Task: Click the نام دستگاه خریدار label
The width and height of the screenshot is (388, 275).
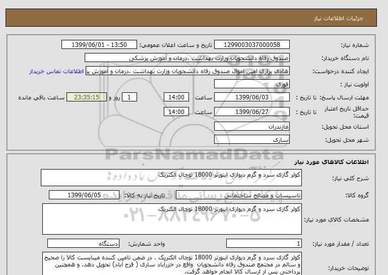Action: click(345, 58)
